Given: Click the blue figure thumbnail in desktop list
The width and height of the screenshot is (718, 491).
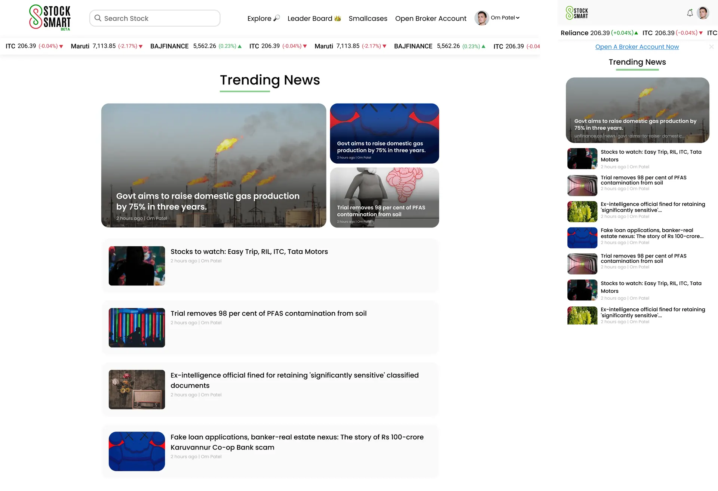Looking at the screenshot, I should click(x=137, y=451).
